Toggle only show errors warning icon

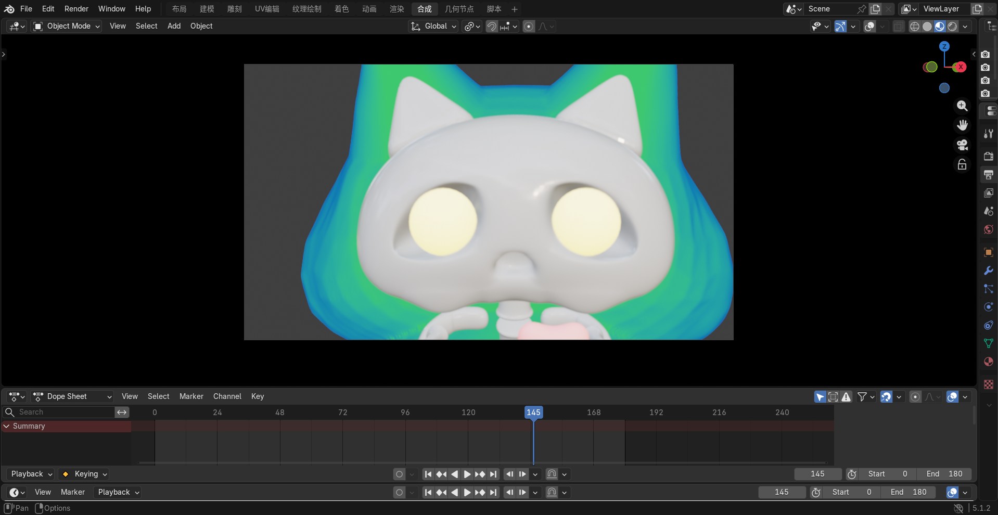coord(847,397)
